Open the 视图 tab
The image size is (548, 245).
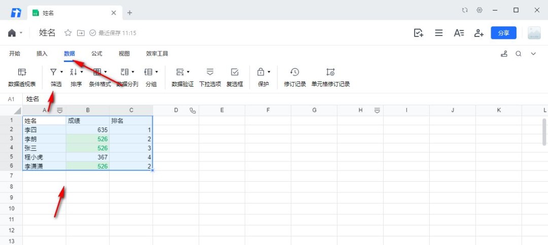[124, 54]
